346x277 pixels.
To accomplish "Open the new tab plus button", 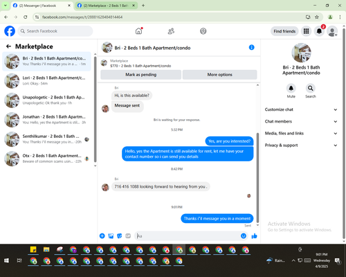I will 143,6.
